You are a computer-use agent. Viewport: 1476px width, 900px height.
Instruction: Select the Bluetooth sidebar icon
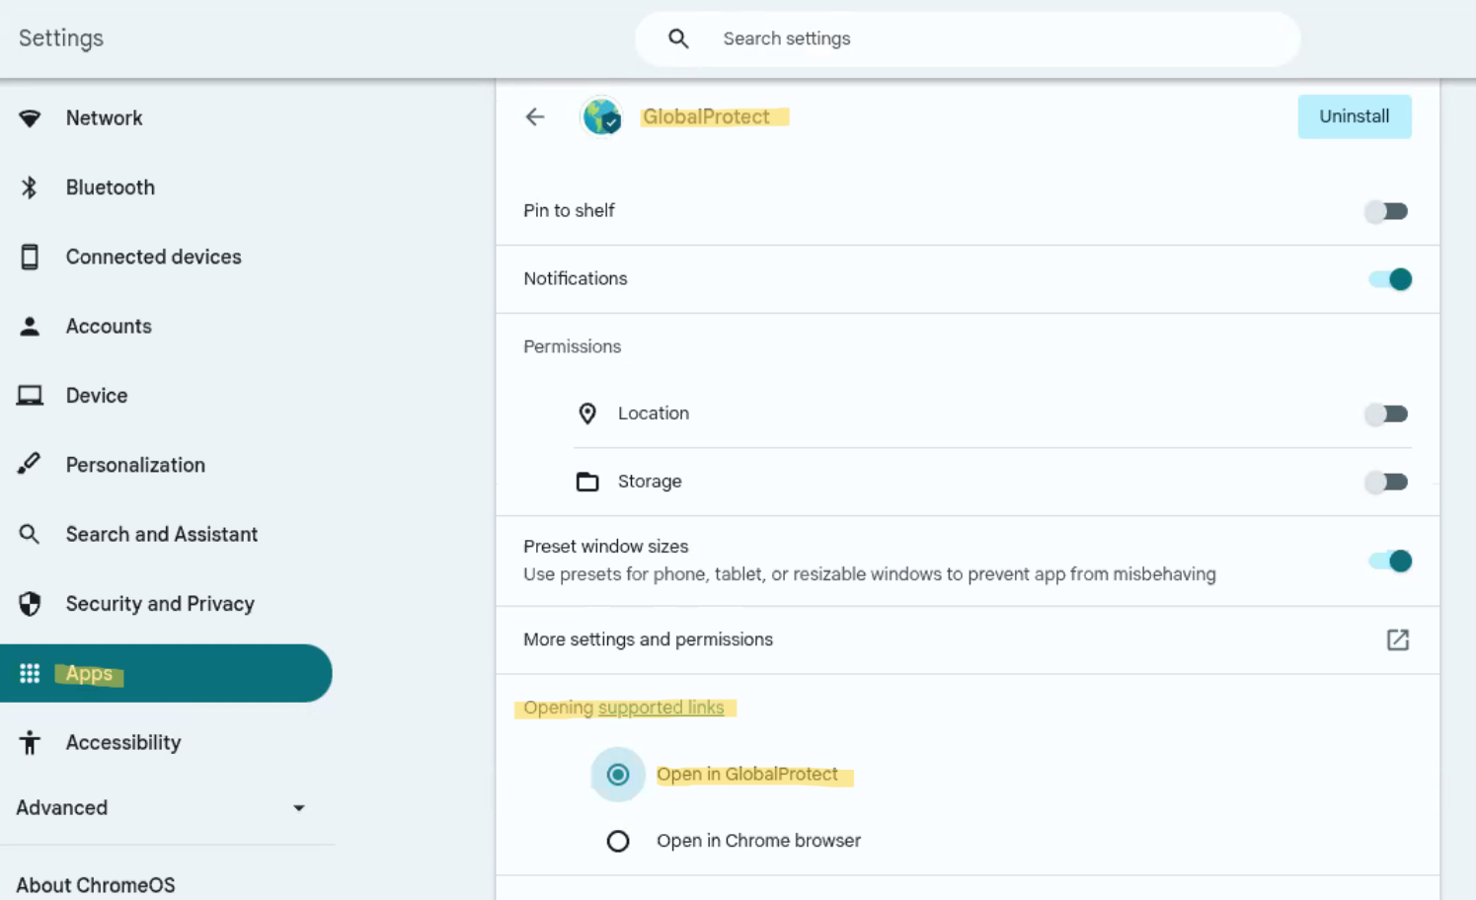point(30,187)
